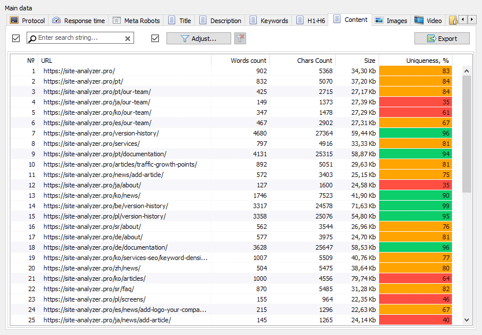Click into the search string input field
The width and height of the screenshot is (482, 335).
[x=80, y=38]
